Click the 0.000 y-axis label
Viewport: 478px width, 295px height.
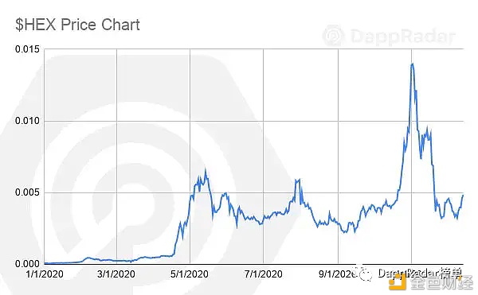(27, 264)
